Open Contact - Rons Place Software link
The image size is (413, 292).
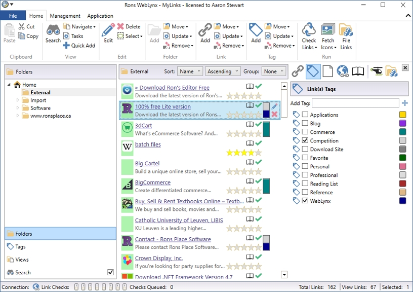coord(173,239)
